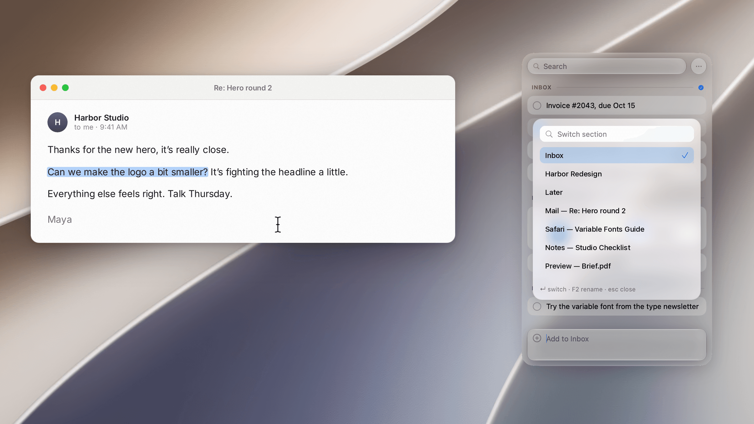Click the yellow minimize window button
The image size is (754, 424).
pos(54,88)
